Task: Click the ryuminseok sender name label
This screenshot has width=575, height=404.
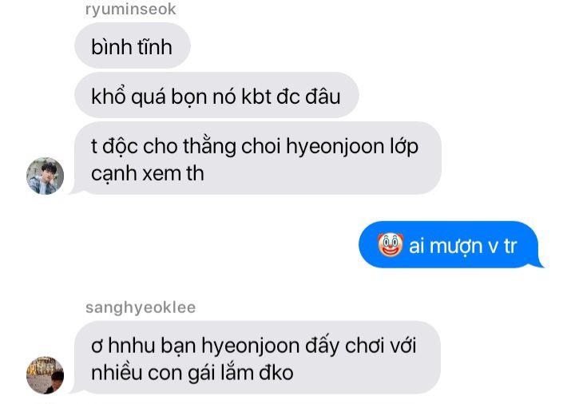Action: [130, 9]
